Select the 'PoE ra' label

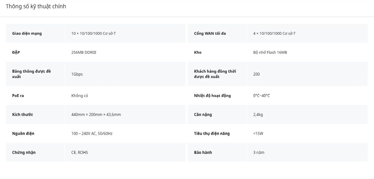coord(18,96)
